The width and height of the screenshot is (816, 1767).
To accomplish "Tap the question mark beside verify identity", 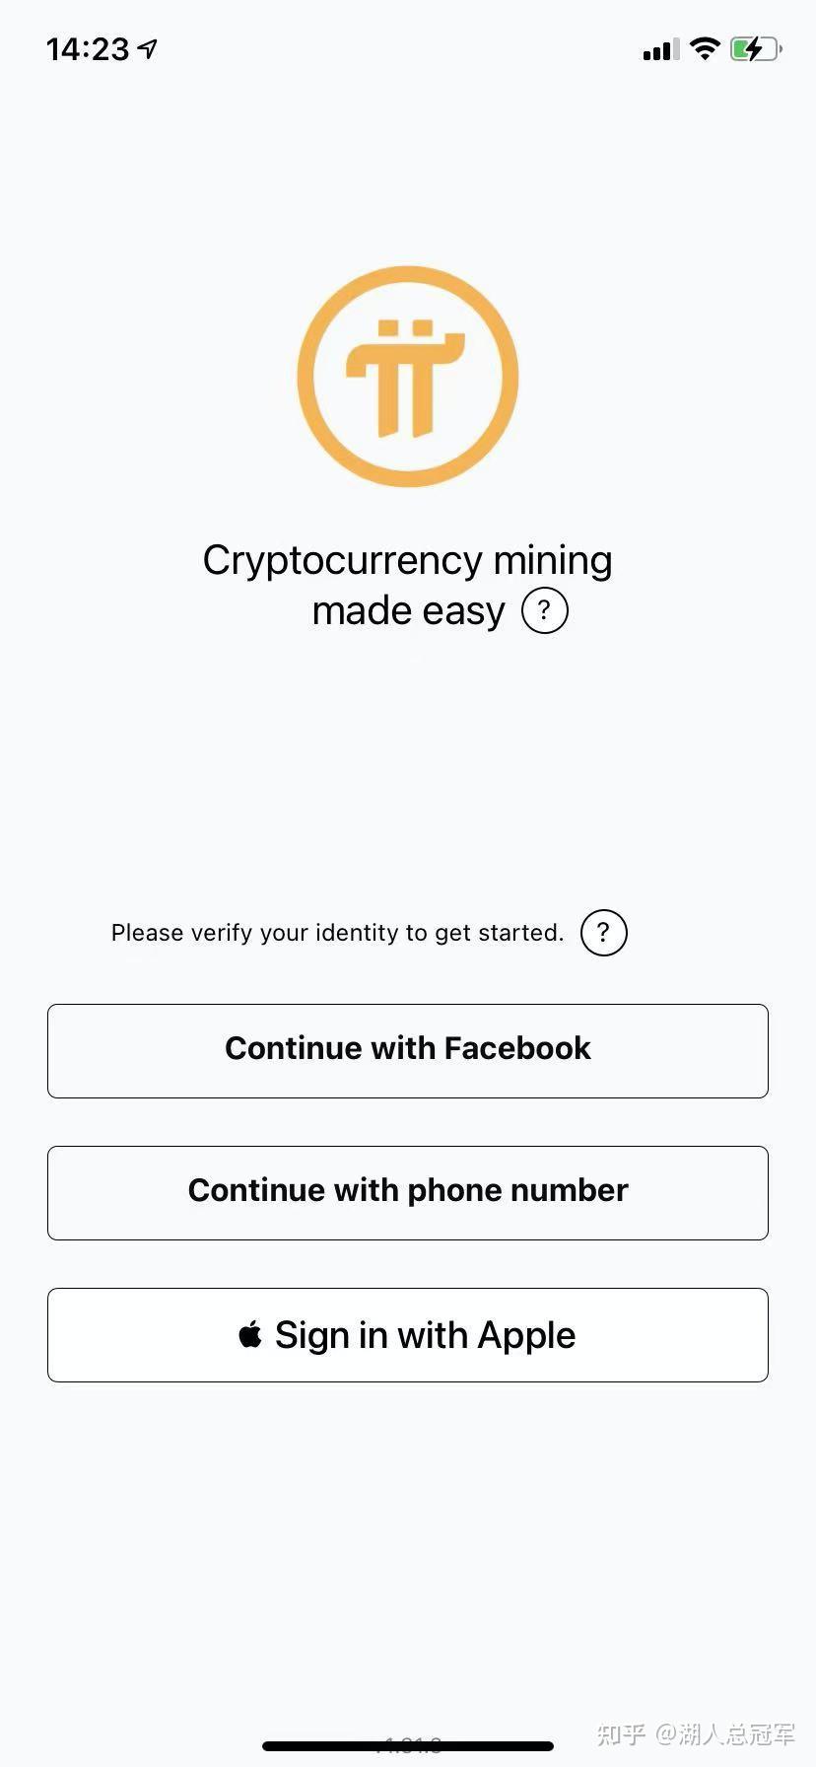I will [603, 933].
